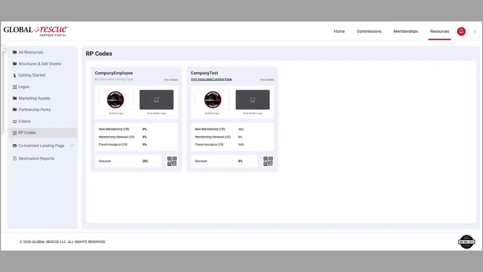Image resolution: width=483 pixels, height=272 pixels.
Task: Click CompanyEmployee Membership Renewal (CR) label
Action: coord(117,137)
